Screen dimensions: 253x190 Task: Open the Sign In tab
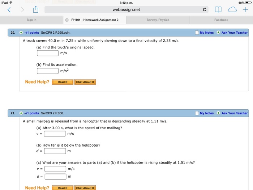[x=31, y=20]
